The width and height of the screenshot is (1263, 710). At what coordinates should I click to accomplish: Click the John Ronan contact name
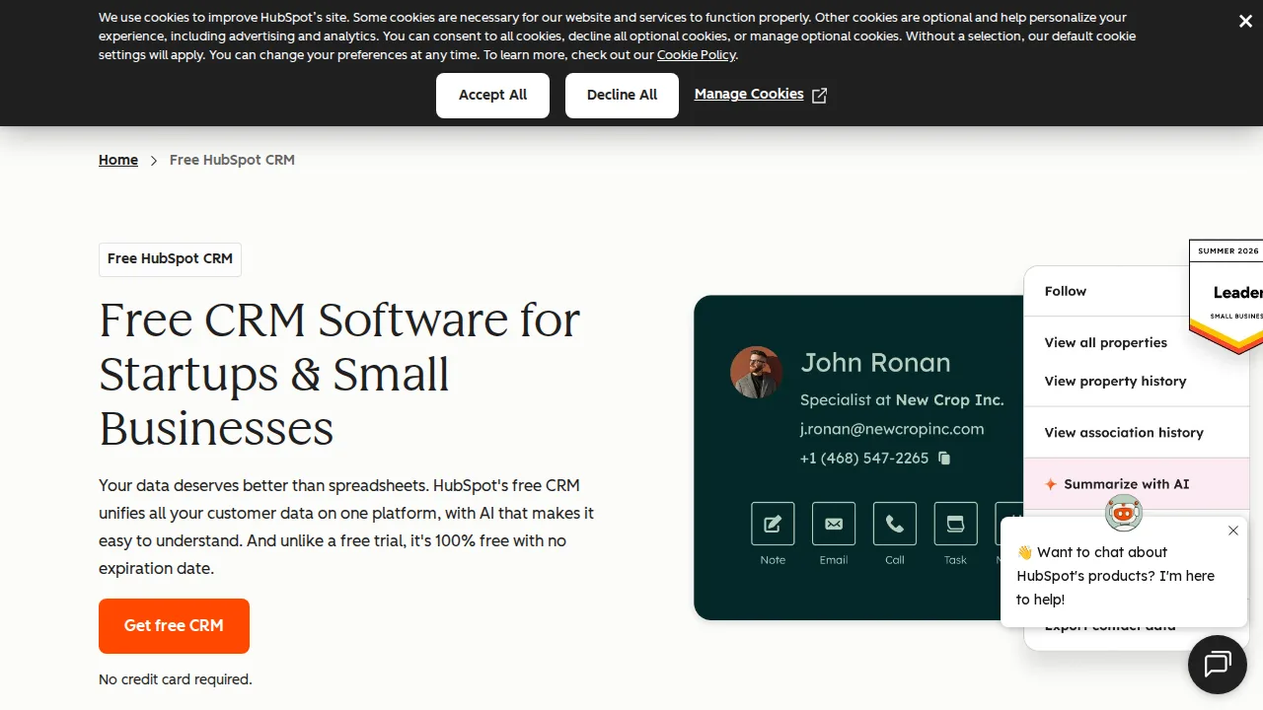(875, 363)
